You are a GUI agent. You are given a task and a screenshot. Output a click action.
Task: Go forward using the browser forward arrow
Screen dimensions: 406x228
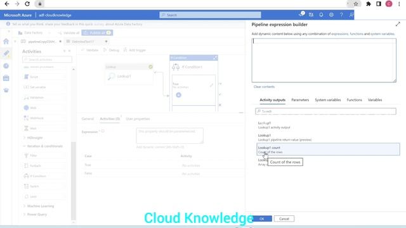(x=17, y=4)
